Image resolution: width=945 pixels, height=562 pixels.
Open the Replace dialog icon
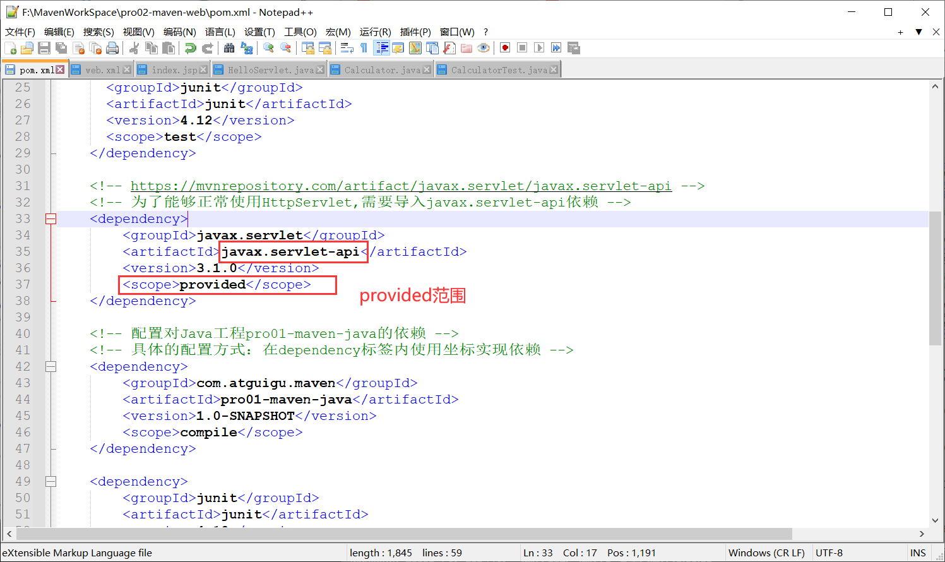[x=247, y=48]
